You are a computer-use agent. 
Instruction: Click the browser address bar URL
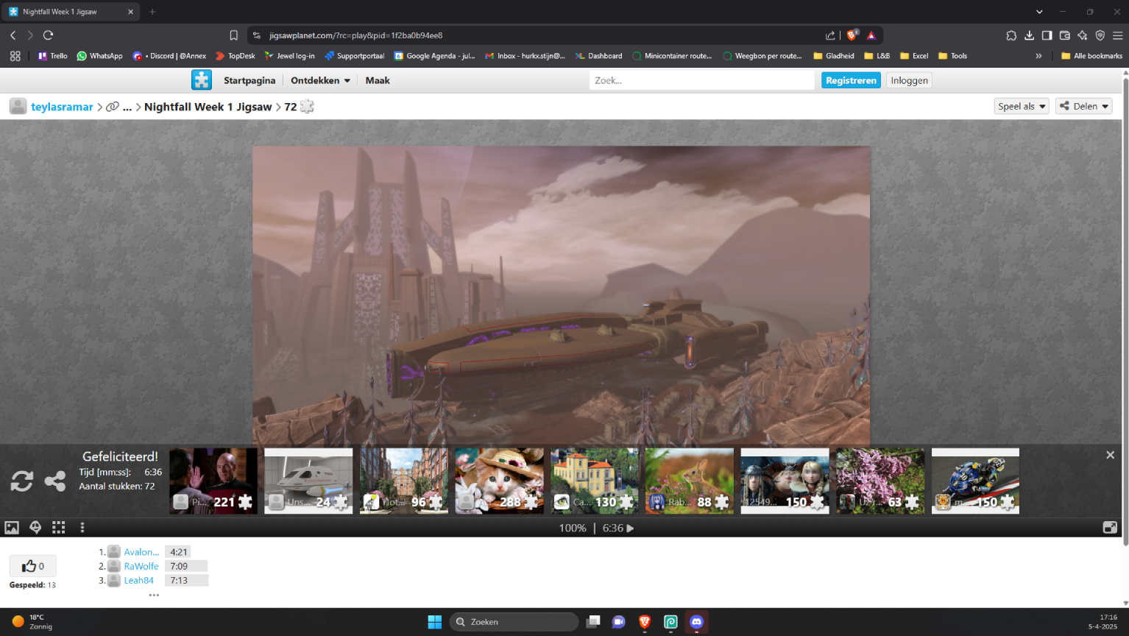[356, 35]
